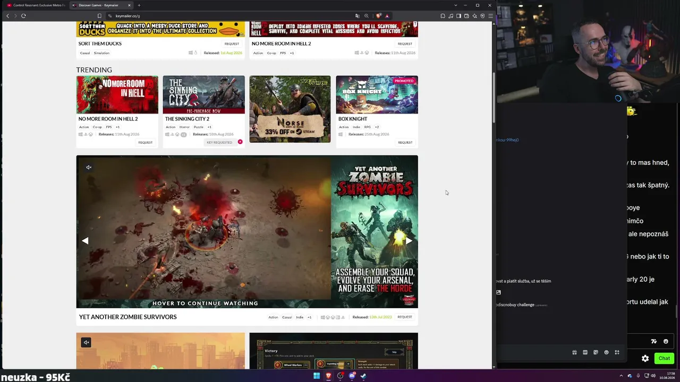
Task: Open the Steam taskbar icon
Action: (x=363, y=376)
